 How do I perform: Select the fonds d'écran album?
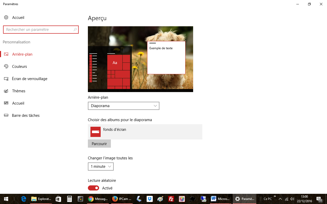[145, 132]
